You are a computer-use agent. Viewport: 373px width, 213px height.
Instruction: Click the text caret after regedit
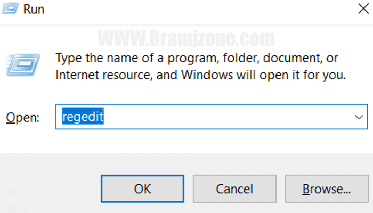[x=104, y=116]
